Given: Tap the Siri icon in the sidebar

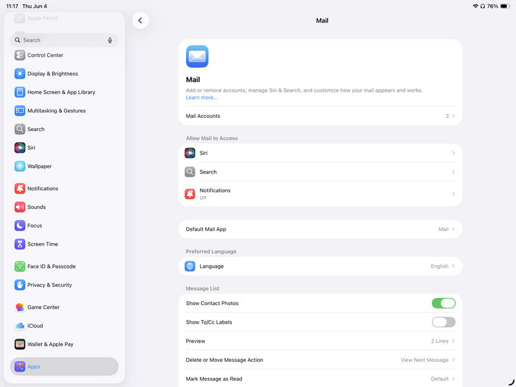Looking at the screenshot, I should point(20,148).
